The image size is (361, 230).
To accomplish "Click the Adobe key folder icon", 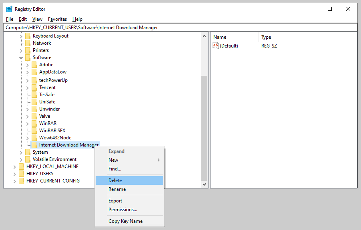I will tap(34, 64).
